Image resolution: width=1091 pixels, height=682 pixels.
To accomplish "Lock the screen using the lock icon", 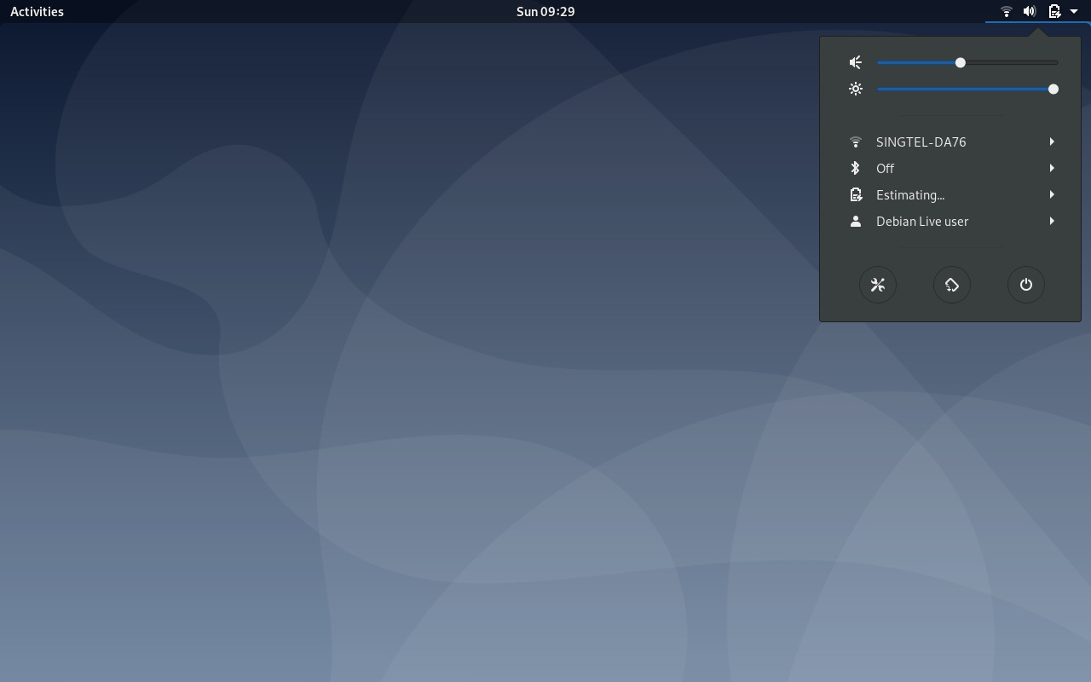I will 952,285.
